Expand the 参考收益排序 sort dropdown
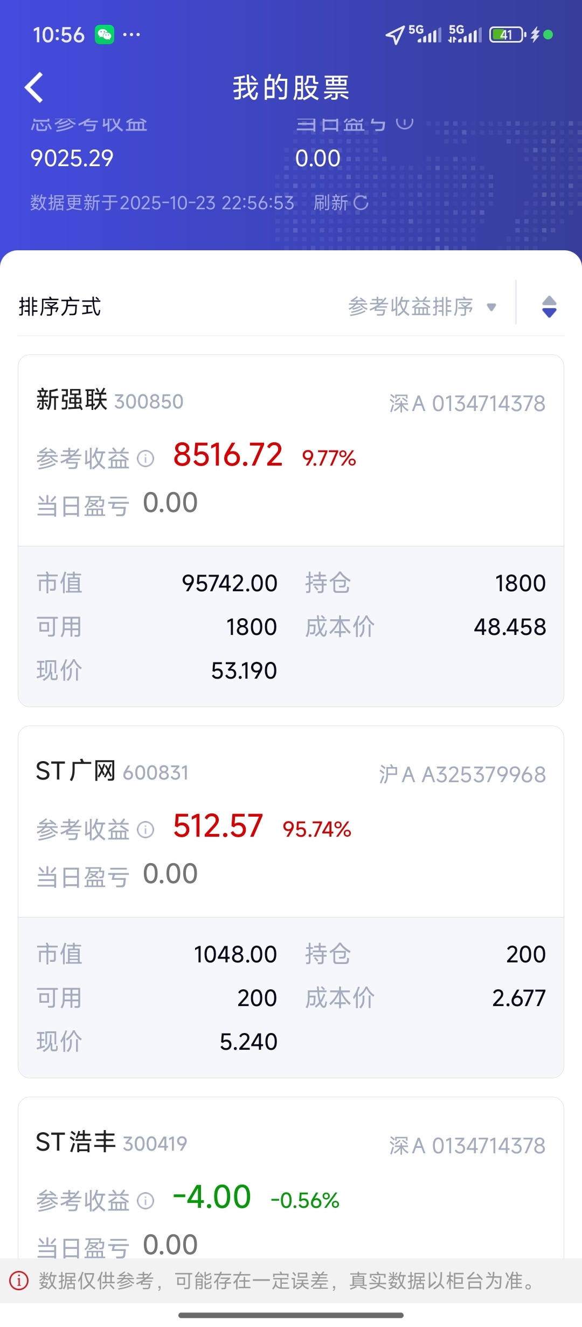Screen dimensions: 582x1327 pos(422,307)
